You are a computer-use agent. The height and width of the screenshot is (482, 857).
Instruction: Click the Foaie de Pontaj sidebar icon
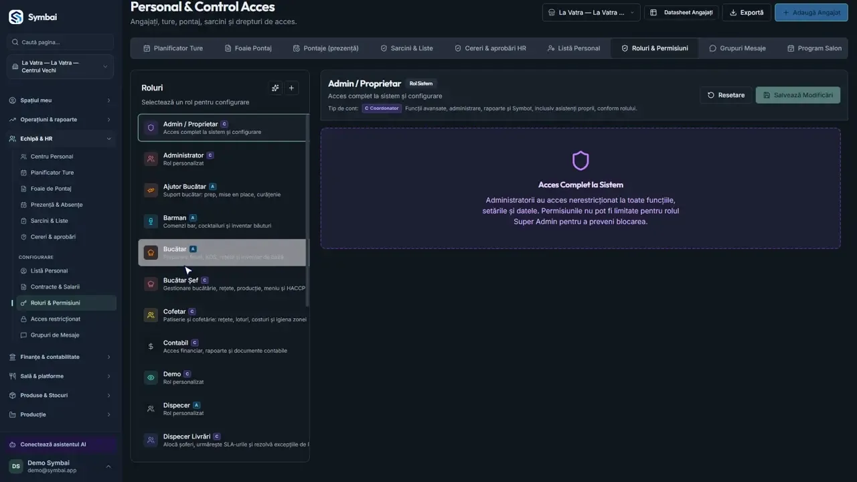click(x=24, y=189)
